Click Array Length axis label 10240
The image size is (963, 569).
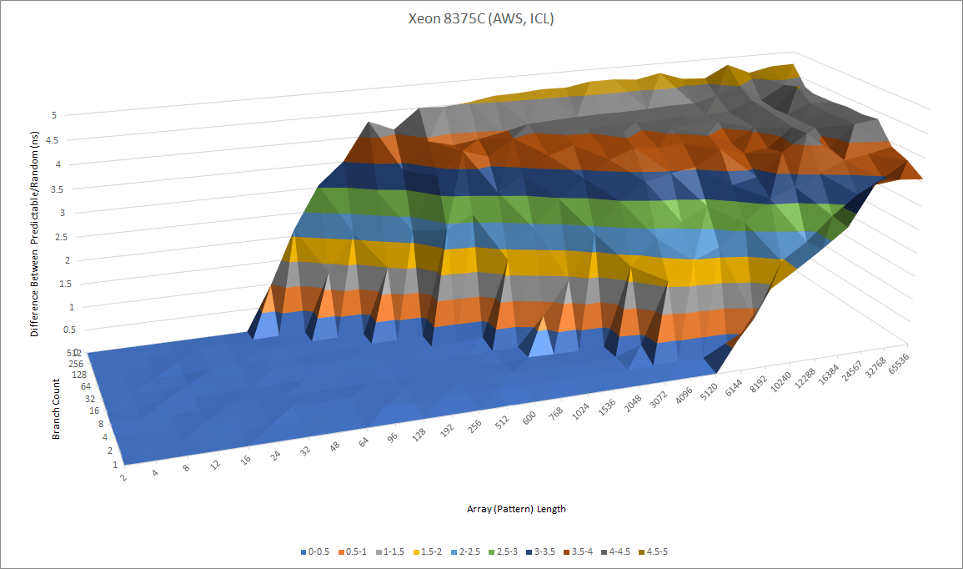coord(781,382)
